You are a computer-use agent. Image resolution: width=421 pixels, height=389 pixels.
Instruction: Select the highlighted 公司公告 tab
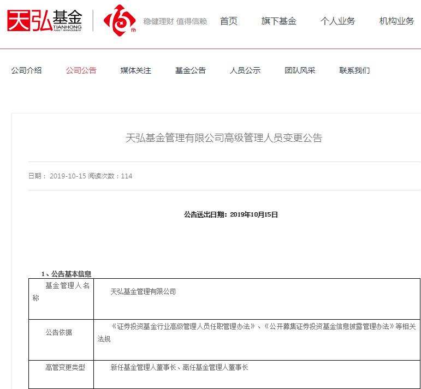[81, 70]
